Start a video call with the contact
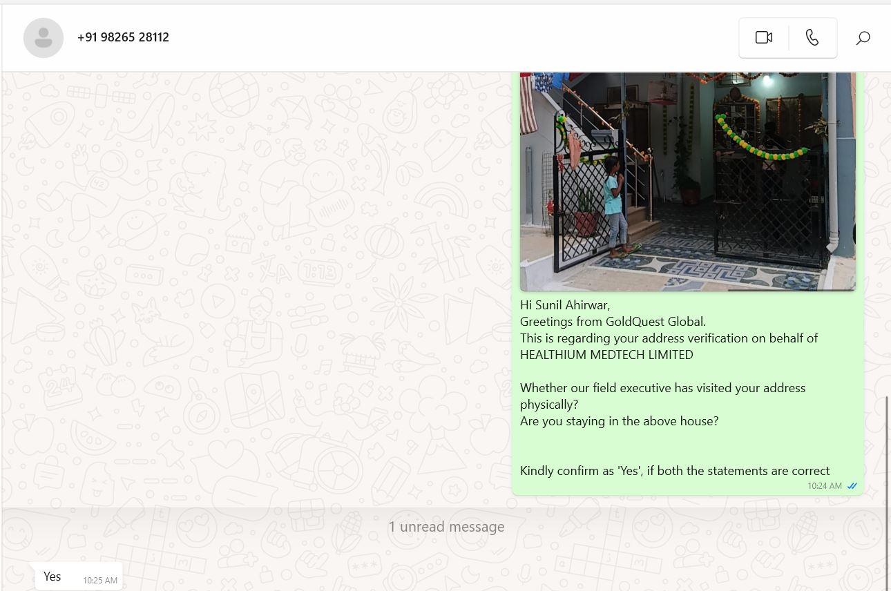This screenshot has height=591, width=891. pos(764,37)
